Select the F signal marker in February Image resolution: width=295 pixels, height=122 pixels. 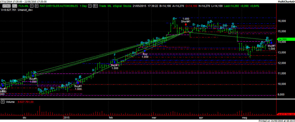115,55
